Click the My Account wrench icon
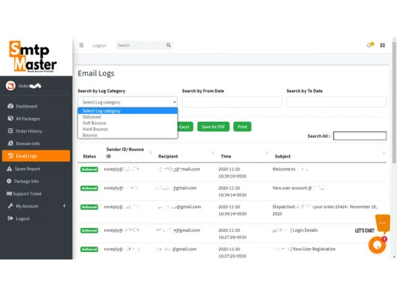The height and width of the screenshot is (297, 397). tap(10, 206)
